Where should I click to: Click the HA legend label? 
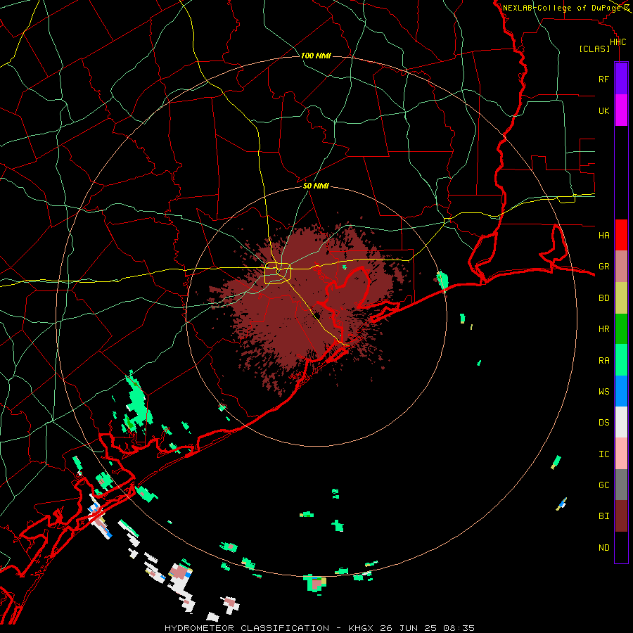coord(603,235)
